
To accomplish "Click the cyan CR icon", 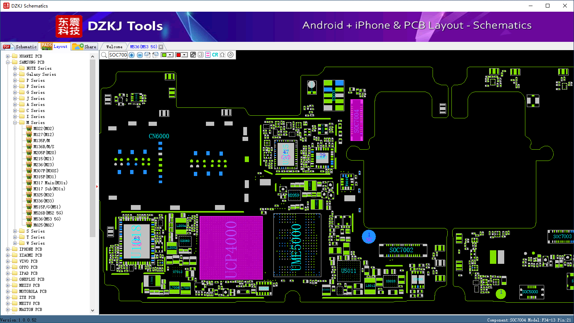I will [x=215, y=55].
